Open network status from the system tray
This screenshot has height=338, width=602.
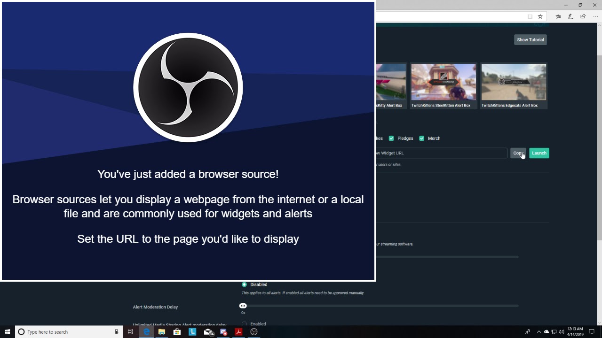click(554, 332)
